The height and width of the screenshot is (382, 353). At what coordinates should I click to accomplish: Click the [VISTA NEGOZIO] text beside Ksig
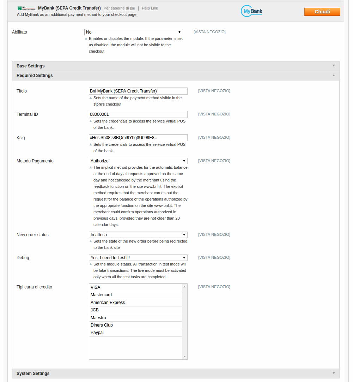[x=214, y=138]
